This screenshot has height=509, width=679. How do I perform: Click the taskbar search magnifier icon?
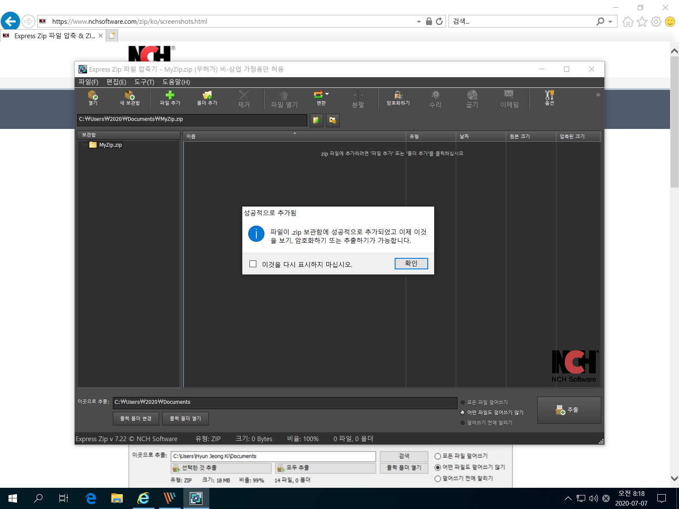pos(38,498)
